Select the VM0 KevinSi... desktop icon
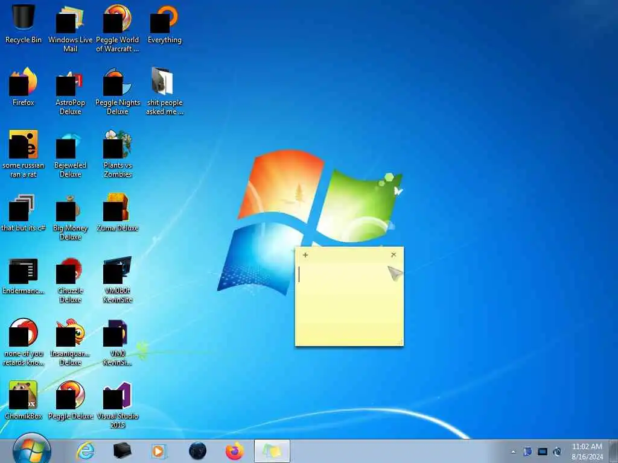618x463 pixels. 118,342
